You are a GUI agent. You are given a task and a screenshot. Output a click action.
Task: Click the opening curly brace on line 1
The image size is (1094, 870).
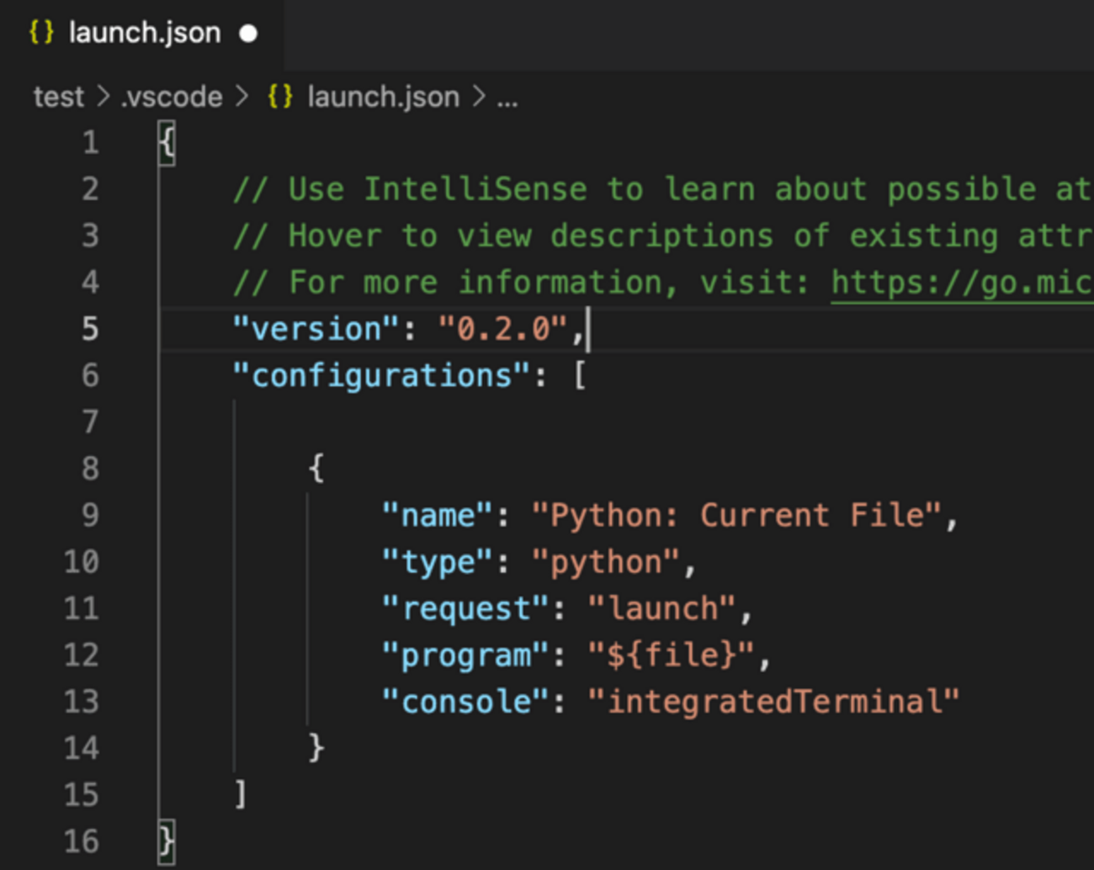[167, 143]
